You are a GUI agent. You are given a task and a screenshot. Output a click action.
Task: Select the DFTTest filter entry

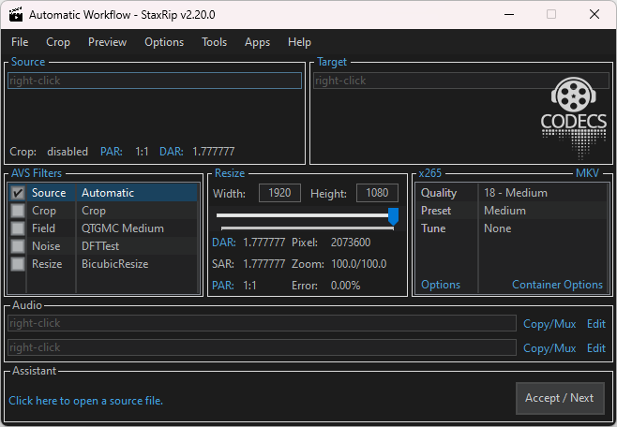100,246
